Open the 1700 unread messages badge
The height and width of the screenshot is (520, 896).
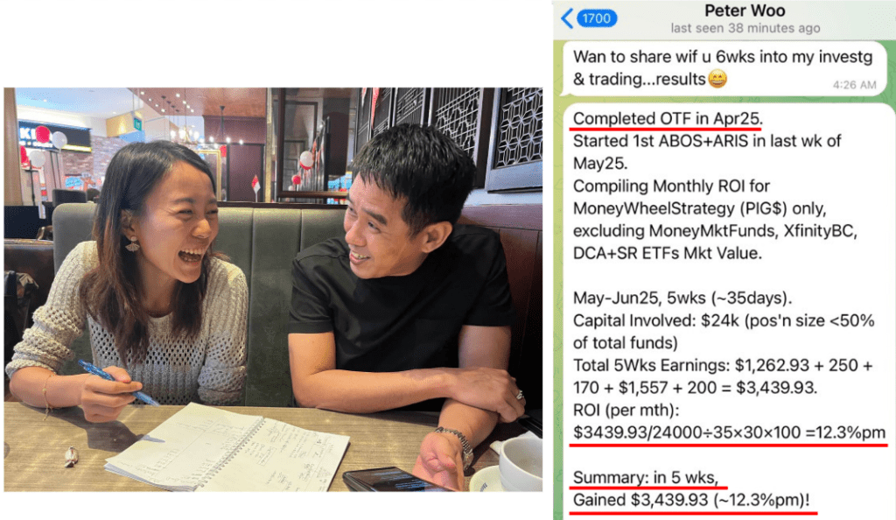tap(596, 18)
